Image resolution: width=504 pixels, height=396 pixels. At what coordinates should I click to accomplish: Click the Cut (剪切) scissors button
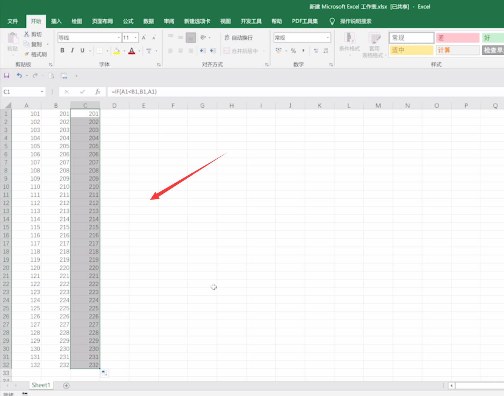[x=33, y=34]
